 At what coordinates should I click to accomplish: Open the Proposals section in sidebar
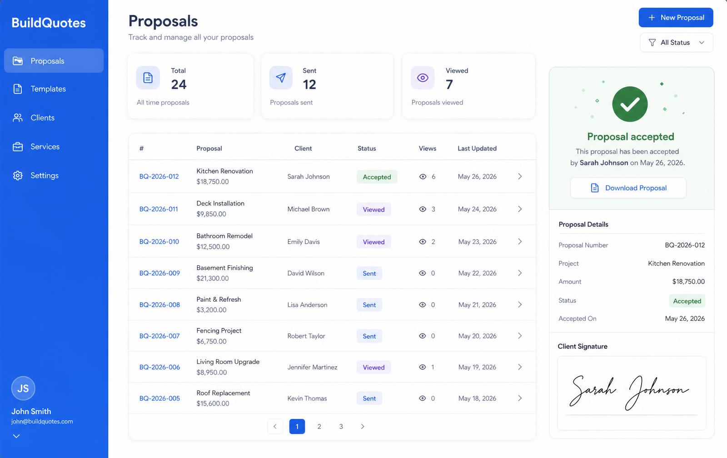(54, 61)
